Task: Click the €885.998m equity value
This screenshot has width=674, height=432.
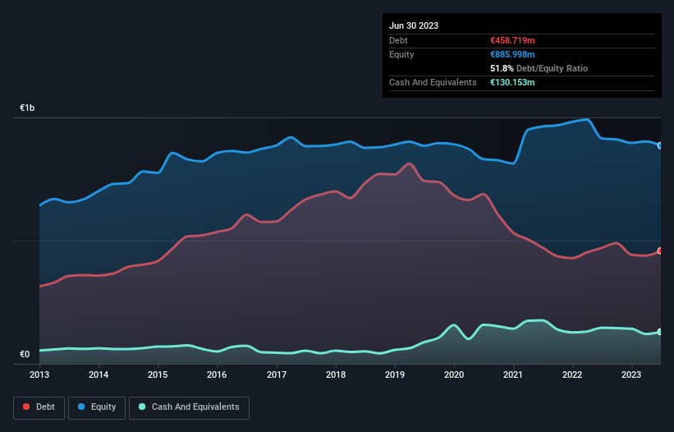Action: coord(512,54)
